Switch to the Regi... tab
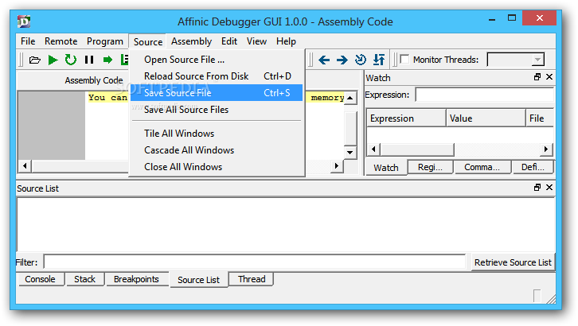The width and height of the screenshot is (578, 326). pyautogui.click(x=430, y=167)
